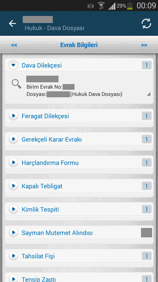The image size is (158, 282).
Task: Tap Evrak Bilgileri section title
Action: (x=79, y=45)
